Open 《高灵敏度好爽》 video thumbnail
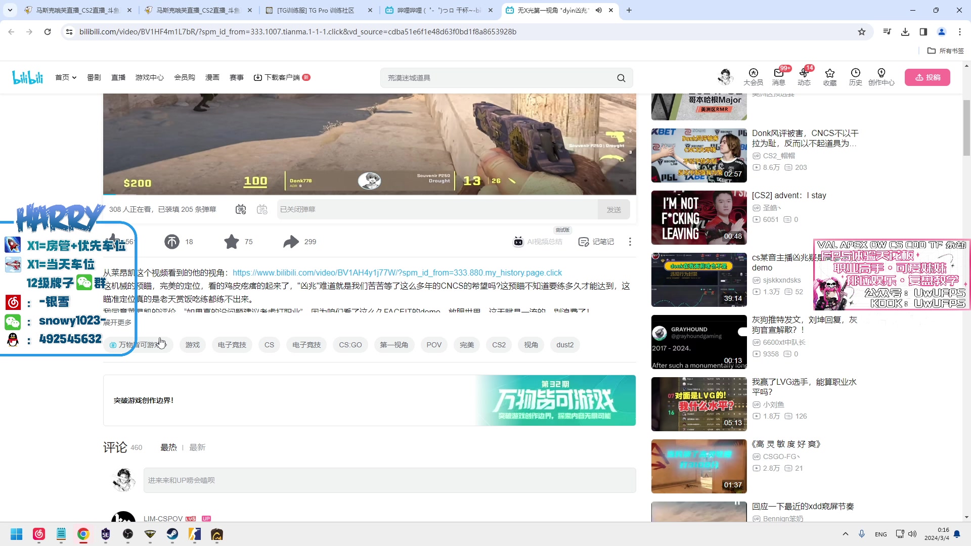 [699, 466]
